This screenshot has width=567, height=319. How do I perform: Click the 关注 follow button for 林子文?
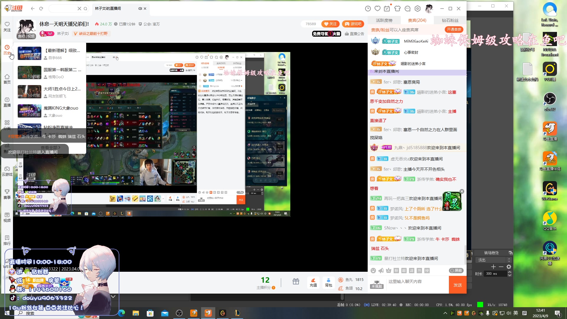330,24
